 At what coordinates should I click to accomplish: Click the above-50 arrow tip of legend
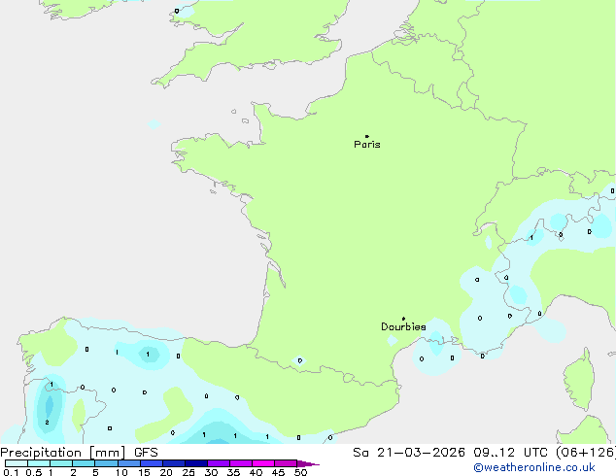coord(308,463)
